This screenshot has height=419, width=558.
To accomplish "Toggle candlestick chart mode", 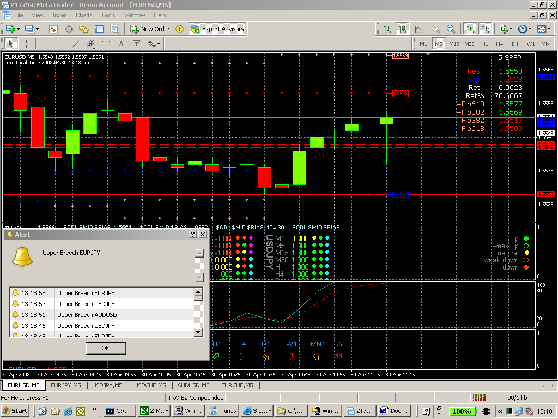I will (x=403, y=29).
